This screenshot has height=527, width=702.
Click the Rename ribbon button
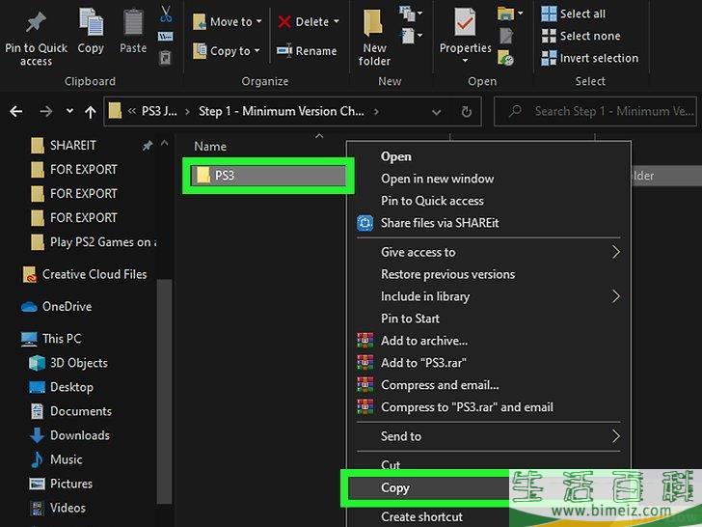[307, 50]
